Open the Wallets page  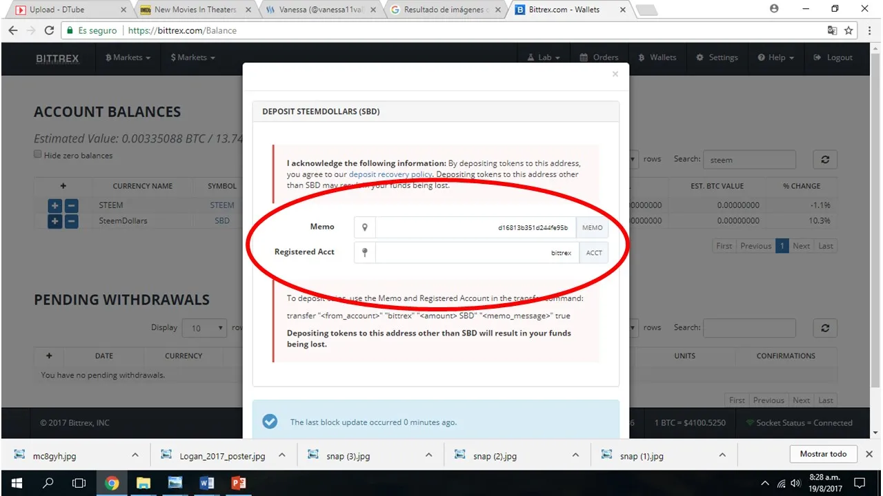tap(657, 58)
